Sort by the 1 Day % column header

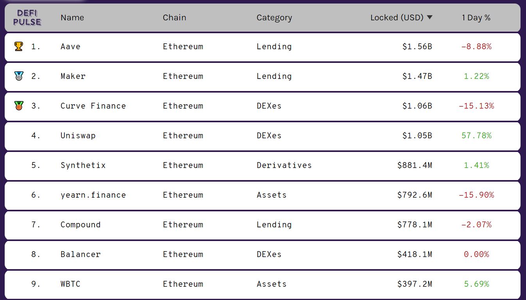[x=476, y=18]
